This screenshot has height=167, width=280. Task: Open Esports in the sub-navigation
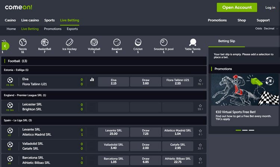72,29
